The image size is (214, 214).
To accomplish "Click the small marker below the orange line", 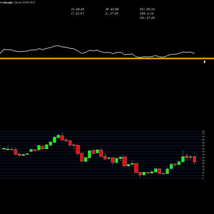I will point(205,62).
